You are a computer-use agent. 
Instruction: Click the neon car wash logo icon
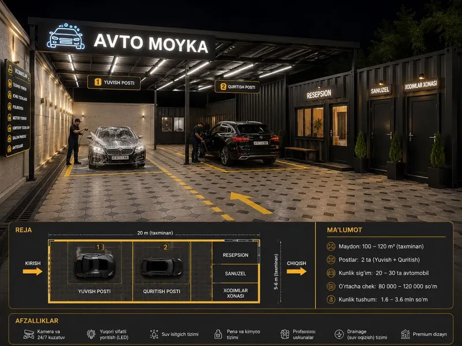click(x=65, y=36)
